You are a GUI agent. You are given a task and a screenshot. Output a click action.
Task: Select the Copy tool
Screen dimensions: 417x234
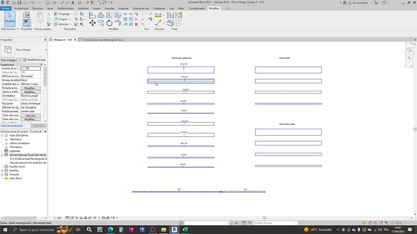click(x=101, y=23)
